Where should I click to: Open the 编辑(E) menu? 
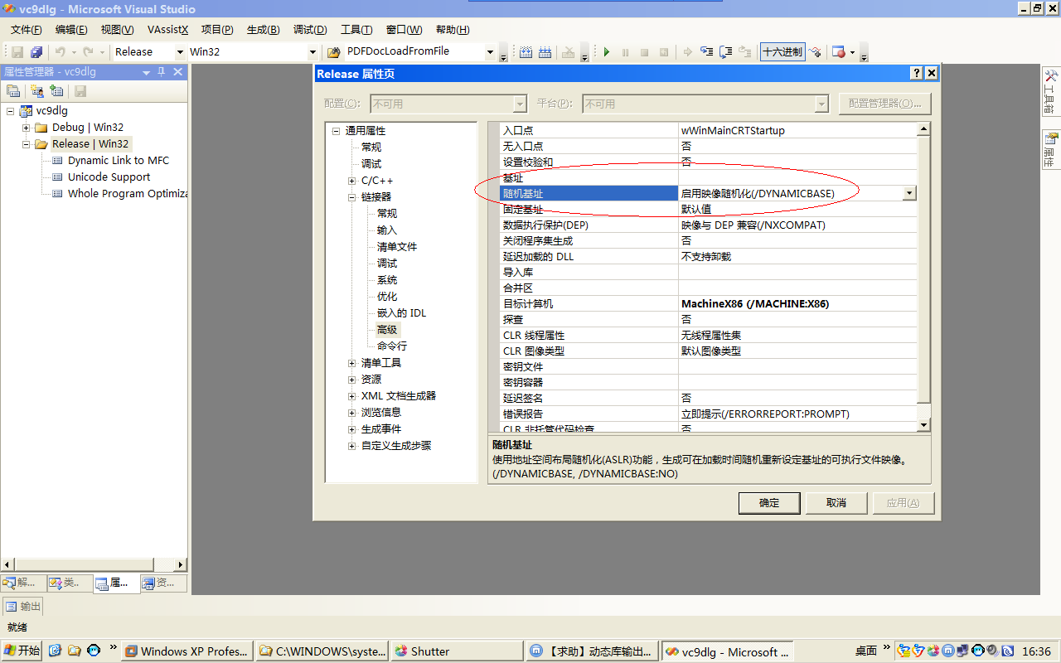pyautogui.click(x=71, y=30)
